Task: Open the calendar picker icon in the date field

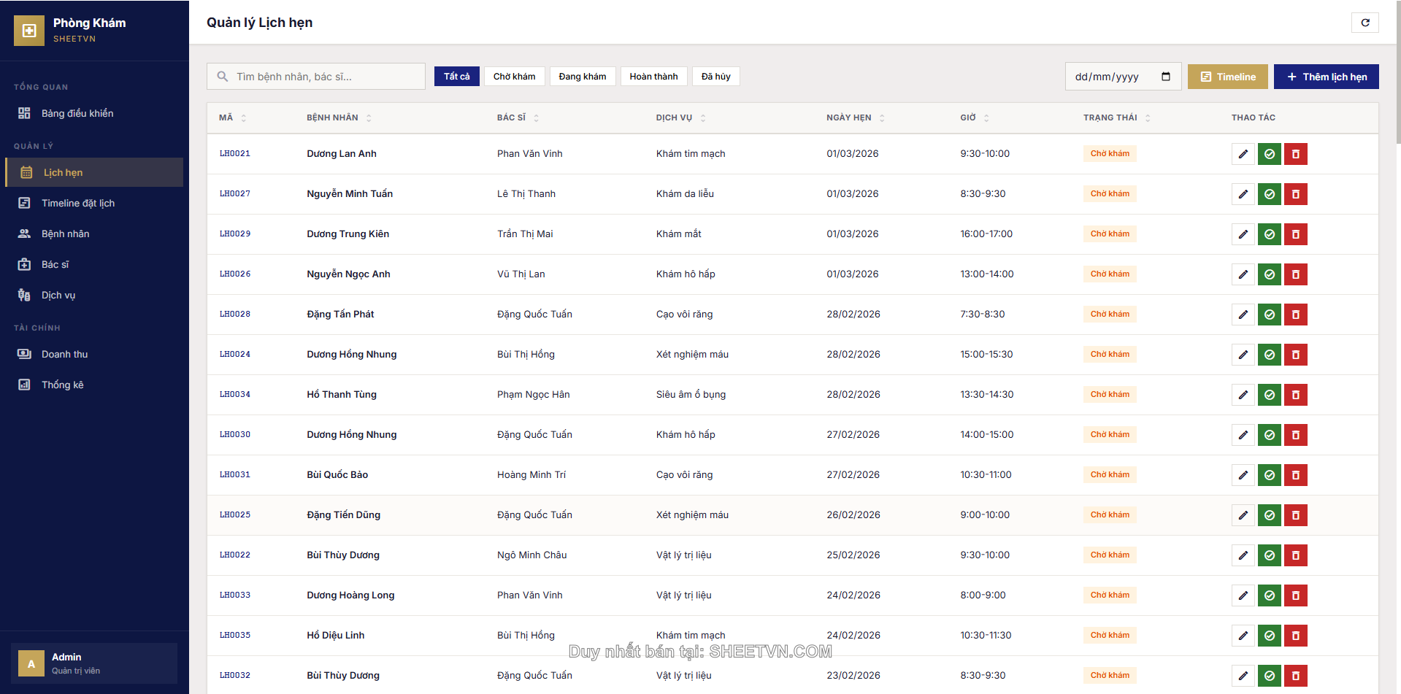Action: (1165, 77)
